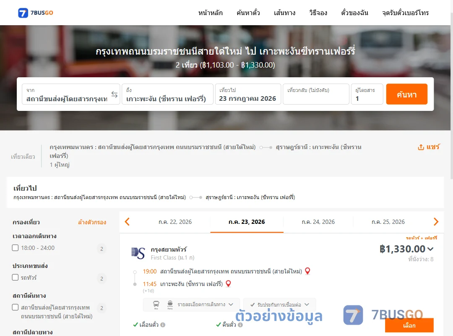The width and height of the screenshot is (453, 336).
Task: Open the เที่ยวกลับ return date field
Action: [316, 94]
